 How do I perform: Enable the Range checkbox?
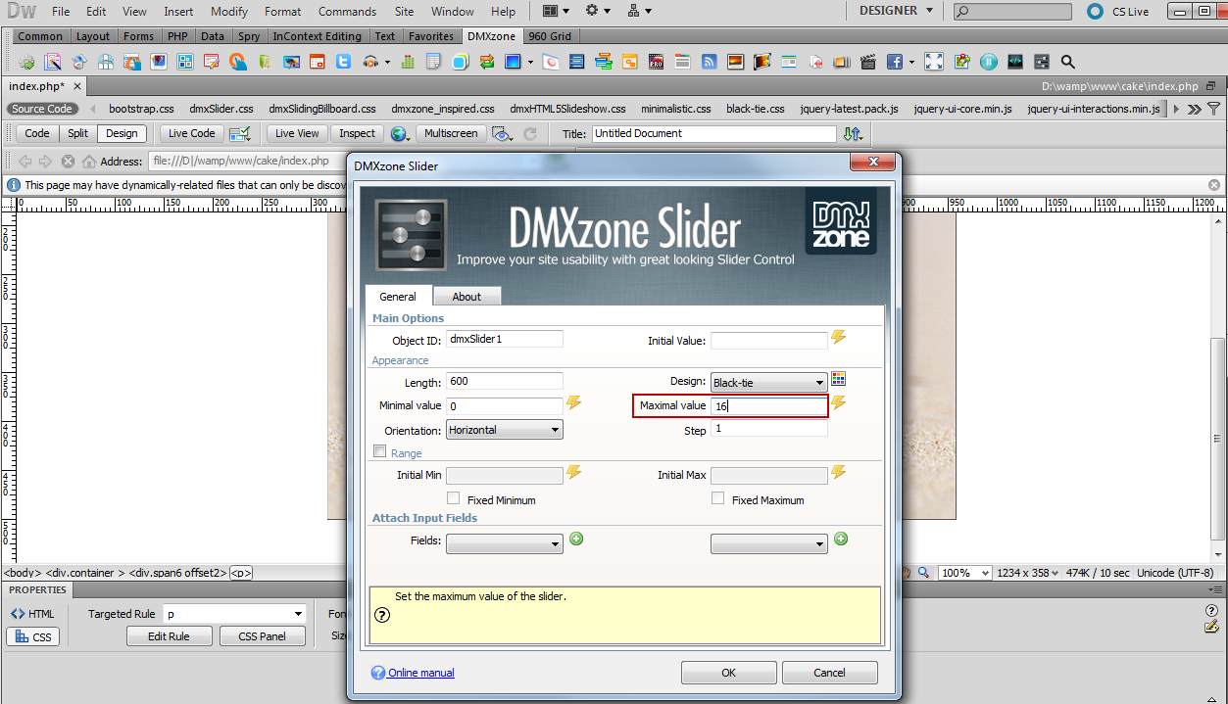pos(380,451)
